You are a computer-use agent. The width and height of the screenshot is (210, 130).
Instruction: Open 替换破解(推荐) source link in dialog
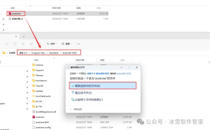tap(103, 74)
